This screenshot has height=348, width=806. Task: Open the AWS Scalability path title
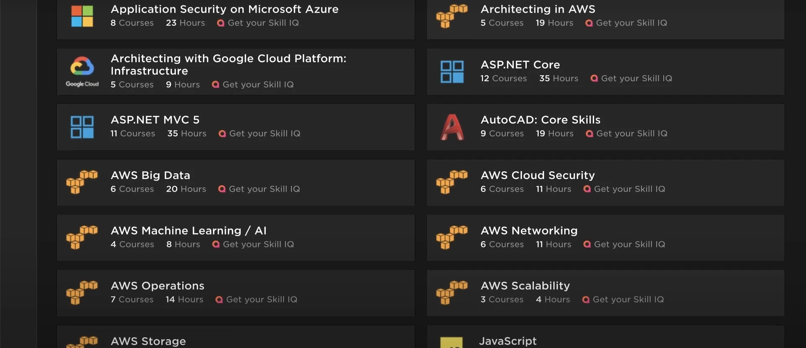(525, 286)
